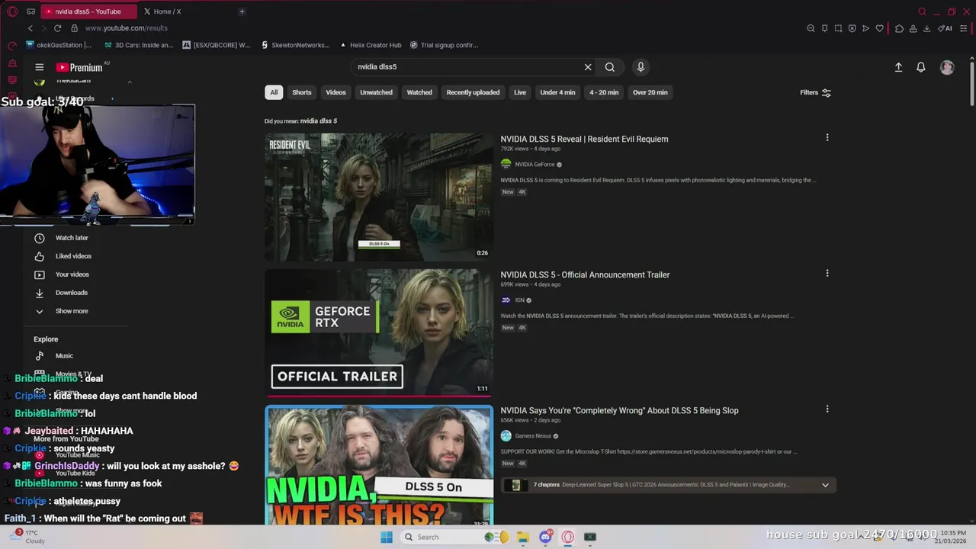
Task: Open title NVIDIA DLSS 5 Reveal | Resident Evil Requiem
Action: point(584,139)
